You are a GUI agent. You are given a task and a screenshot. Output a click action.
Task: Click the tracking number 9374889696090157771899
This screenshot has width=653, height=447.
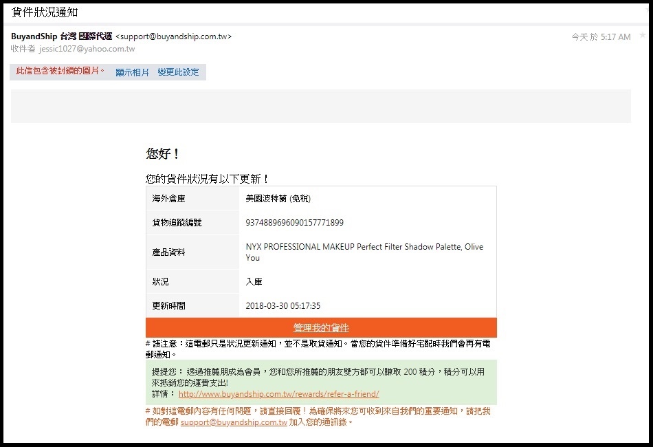[294, 223]
